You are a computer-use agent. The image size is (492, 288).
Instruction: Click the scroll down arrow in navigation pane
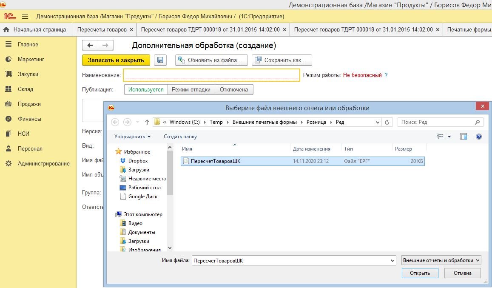click(170, 248)
